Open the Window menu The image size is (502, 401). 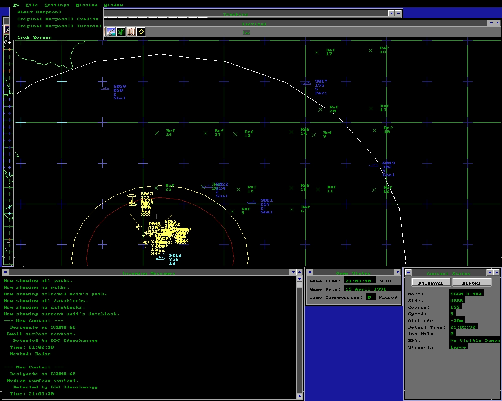tap(113, 5)
